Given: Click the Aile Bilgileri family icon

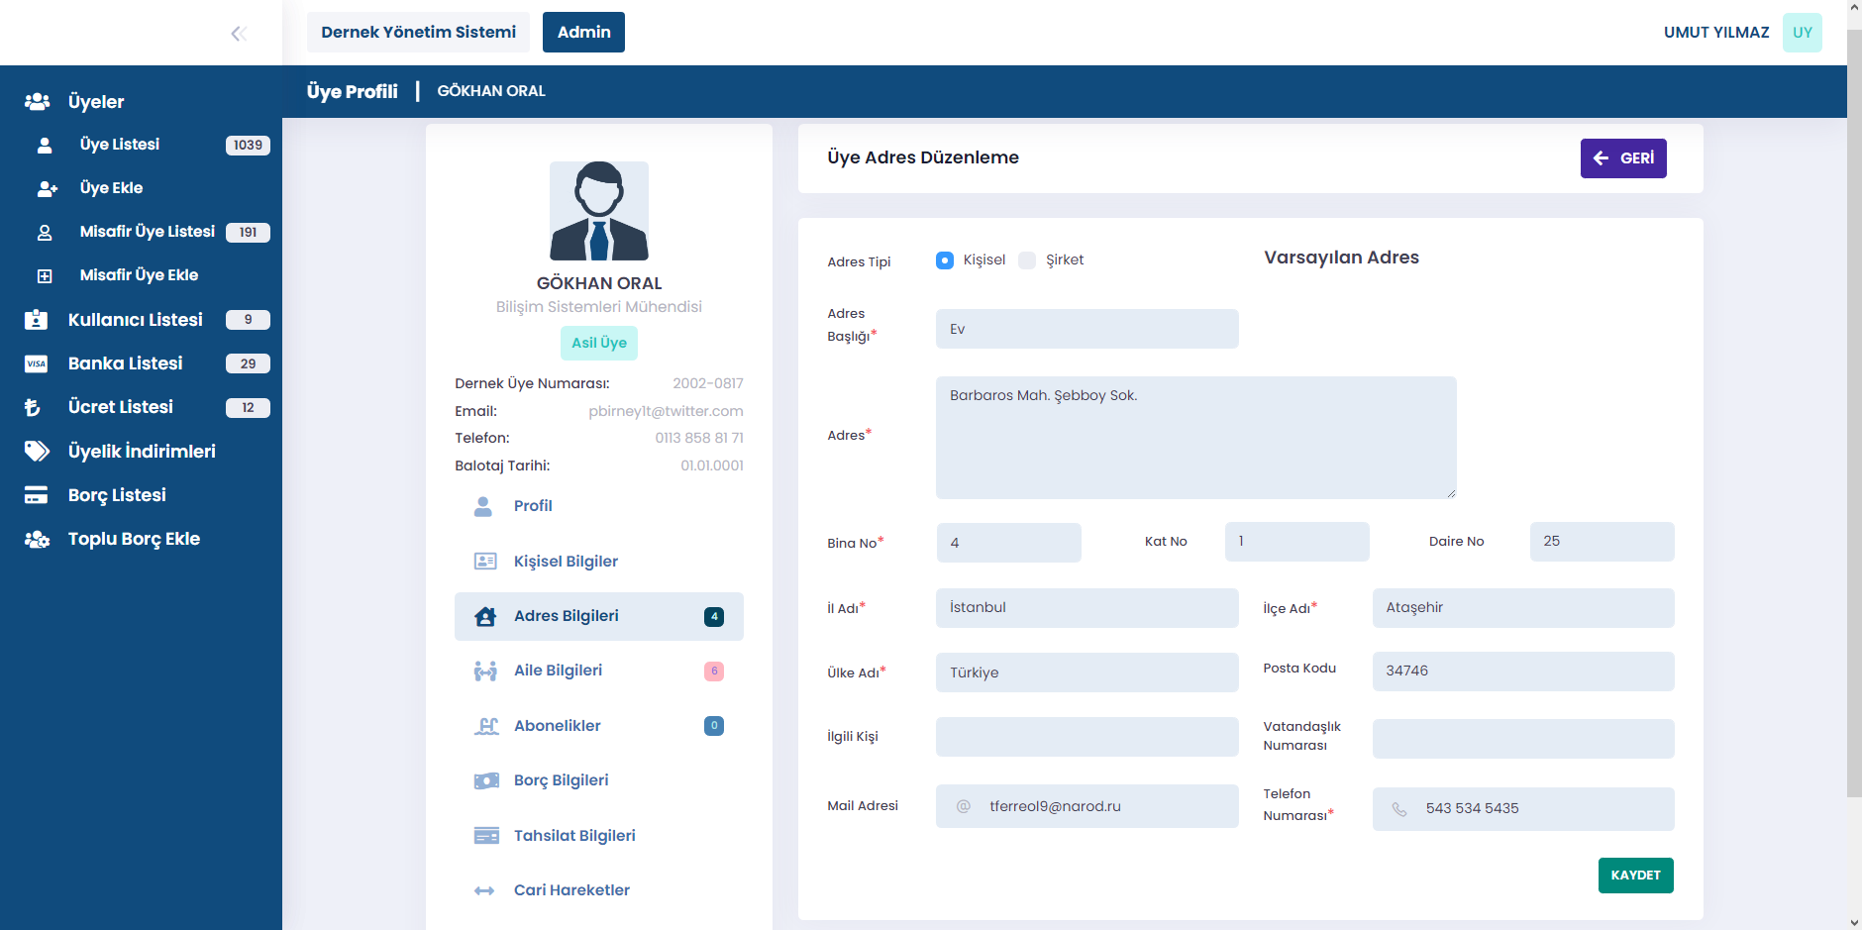Looking at the screenshot, I should pos(485,672).
